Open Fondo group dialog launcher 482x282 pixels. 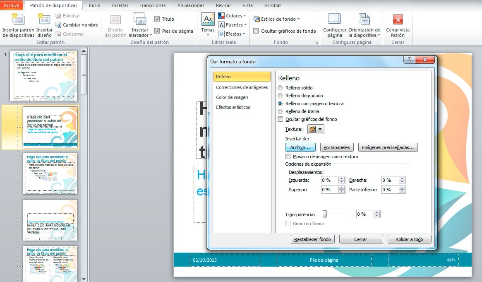coord(316,43)
